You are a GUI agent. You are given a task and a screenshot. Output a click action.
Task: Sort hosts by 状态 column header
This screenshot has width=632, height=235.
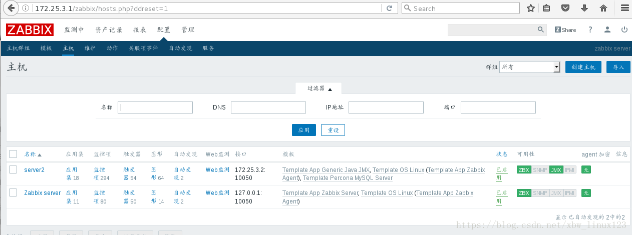click(502, 154)
